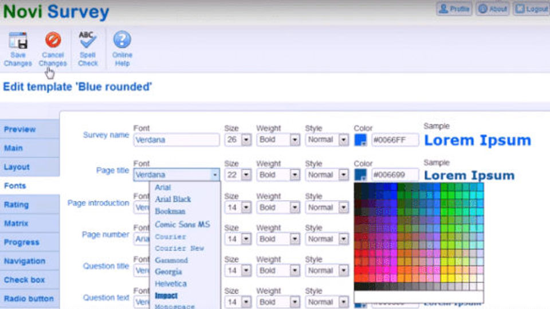Open the Page title Weight dropdown

coord(294,175)
